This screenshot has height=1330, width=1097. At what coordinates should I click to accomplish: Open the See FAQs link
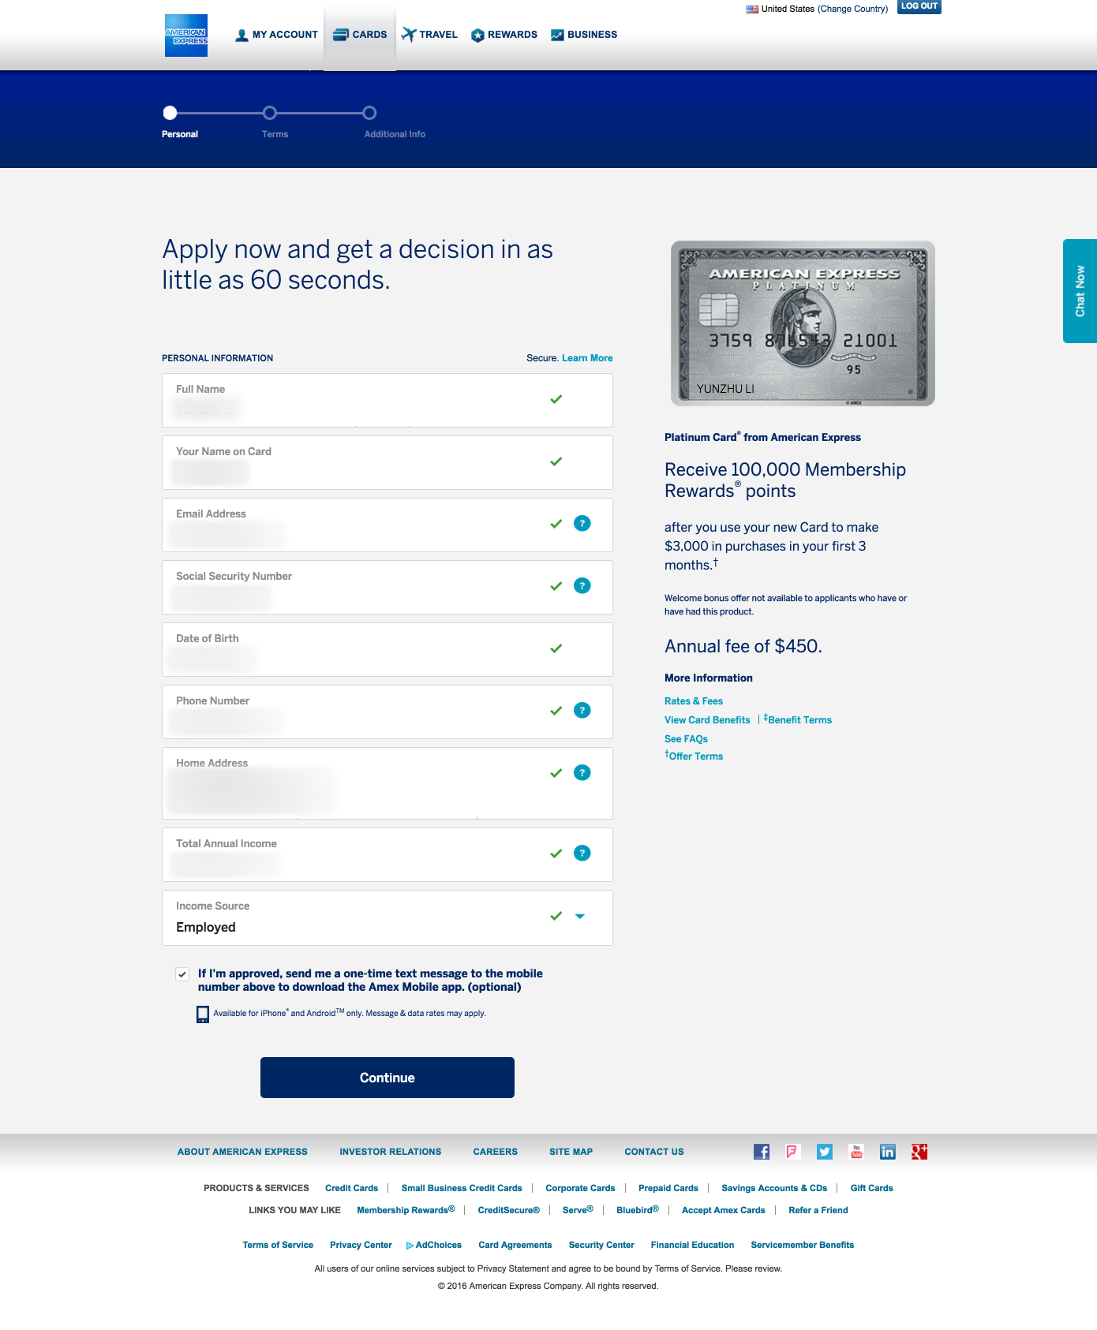click(686, 739)
